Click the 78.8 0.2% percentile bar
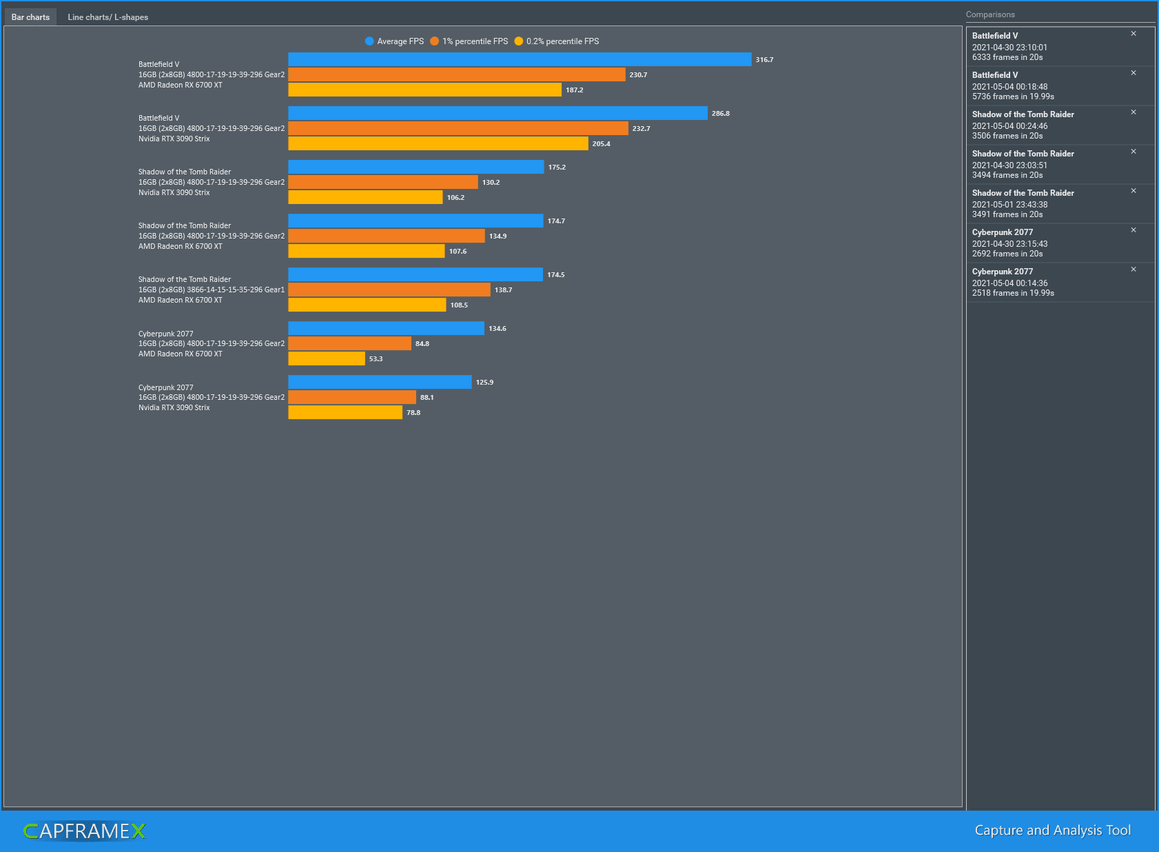This screenshot has width=1159, height=852. pyautogui.click(x=345, y=412)
